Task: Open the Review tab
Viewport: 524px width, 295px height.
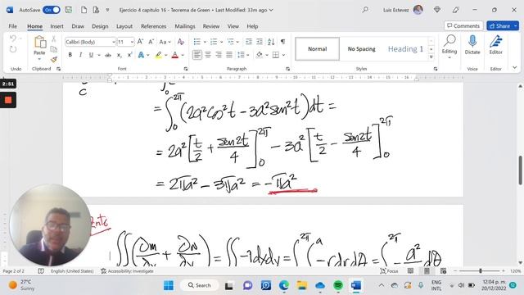Action: pos(211,26)
